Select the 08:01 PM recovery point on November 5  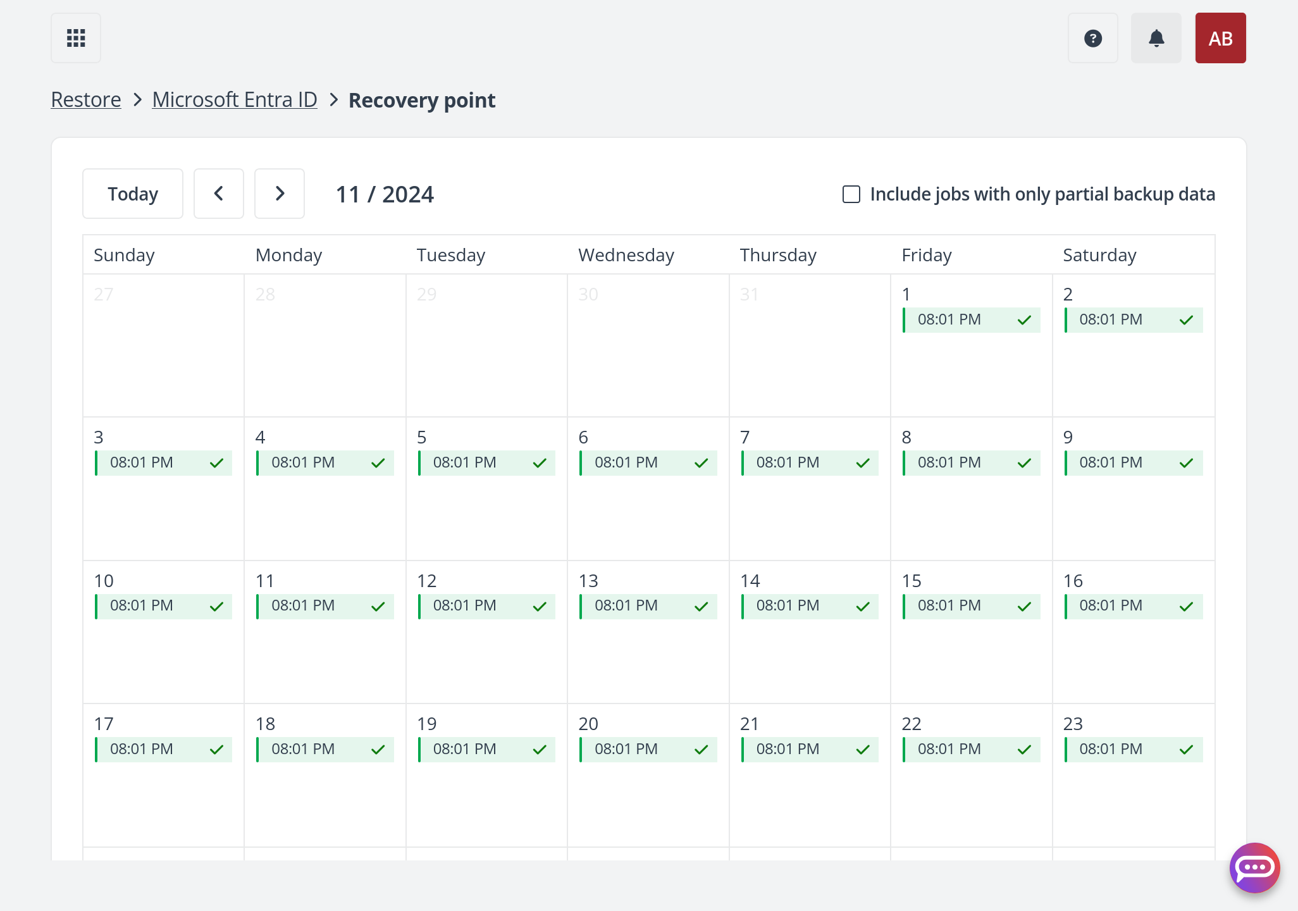(x=487, y=463)
